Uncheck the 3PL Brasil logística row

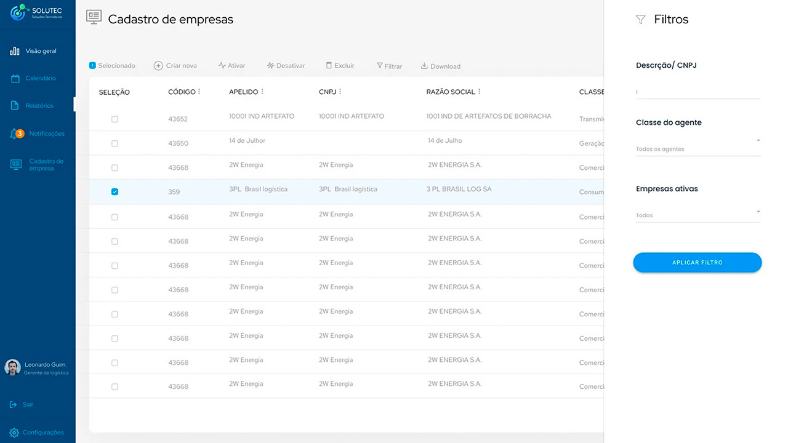click(x=115, y=191)
